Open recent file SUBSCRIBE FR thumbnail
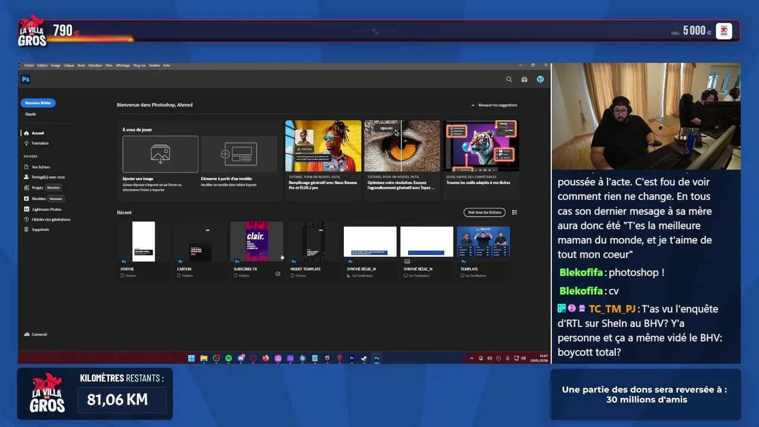The height and width of the screenshot is (427, 759). 257,242
